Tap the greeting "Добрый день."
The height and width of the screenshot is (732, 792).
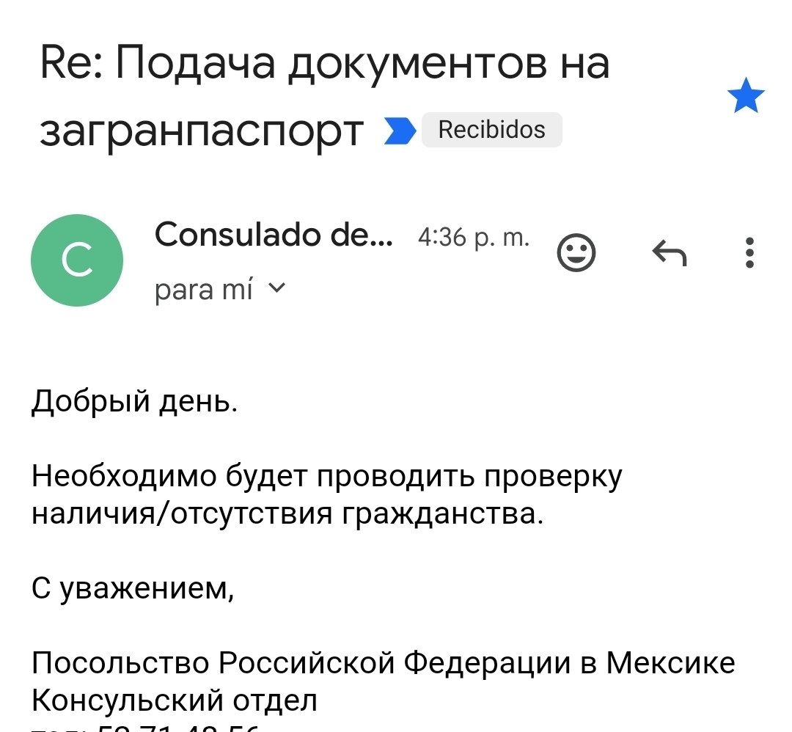[x=134, y=402]
